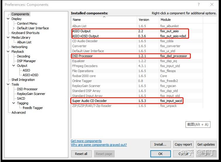Open Keyboard Shortcuts preferences
Image resolution: width=221 pixels, height=162 pixels.
[25, 33]
